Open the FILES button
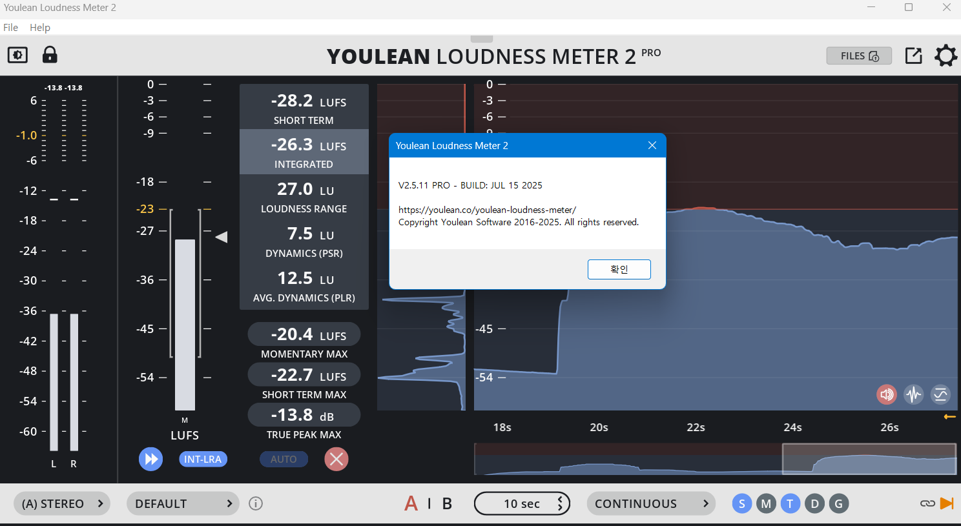 tap(859, 56)
